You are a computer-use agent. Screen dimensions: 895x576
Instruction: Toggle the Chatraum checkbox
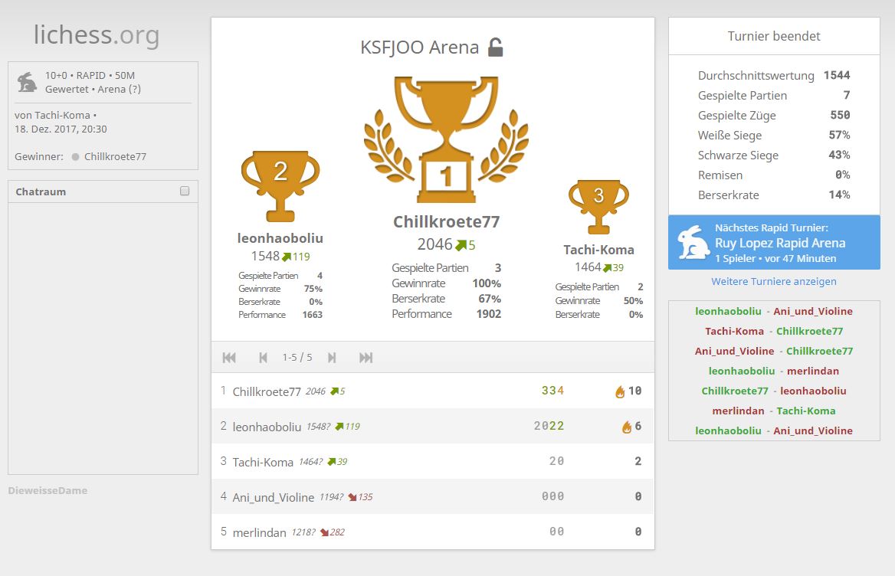point(185,191)
